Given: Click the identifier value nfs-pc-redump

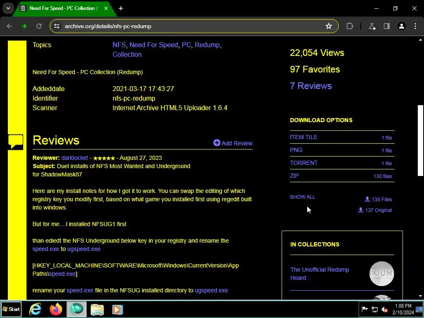Looking at the screenshot, I should point(134,98).
